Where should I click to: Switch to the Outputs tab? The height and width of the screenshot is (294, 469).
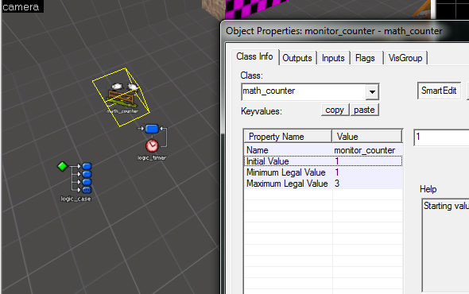(297, 58)
